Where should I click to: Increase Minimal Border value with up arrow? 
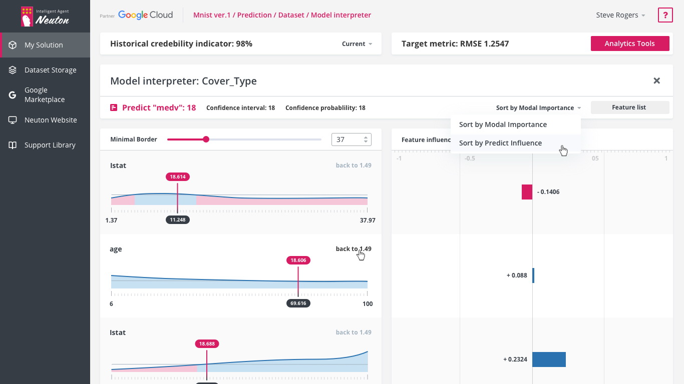(366, 137)
